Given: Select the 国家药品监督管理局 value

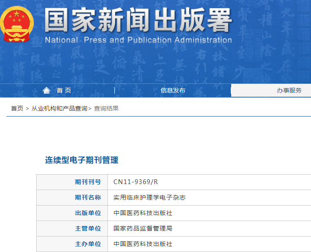Looking at the screenshot, I should coord(143,228).
